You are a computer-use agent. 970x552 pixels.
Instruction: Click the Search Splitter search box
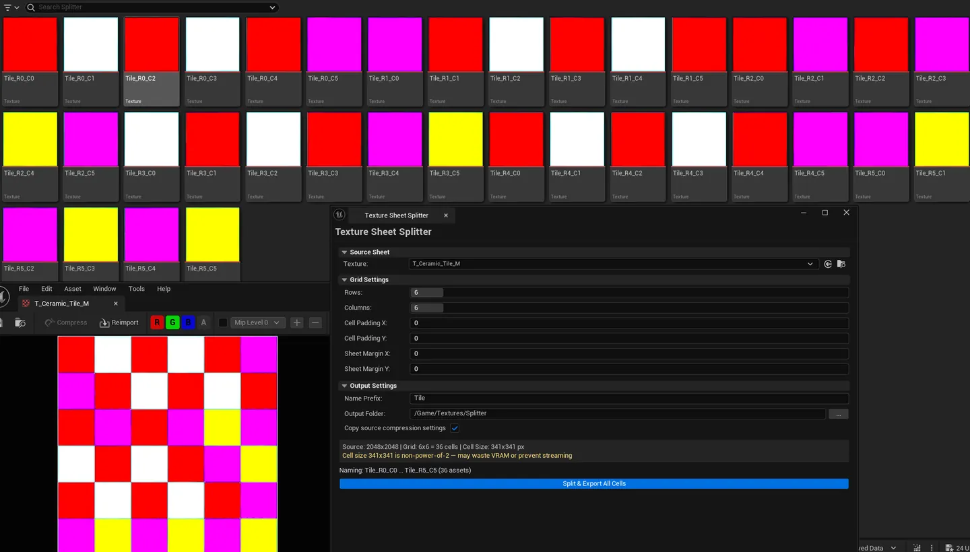tap(152, 7)
